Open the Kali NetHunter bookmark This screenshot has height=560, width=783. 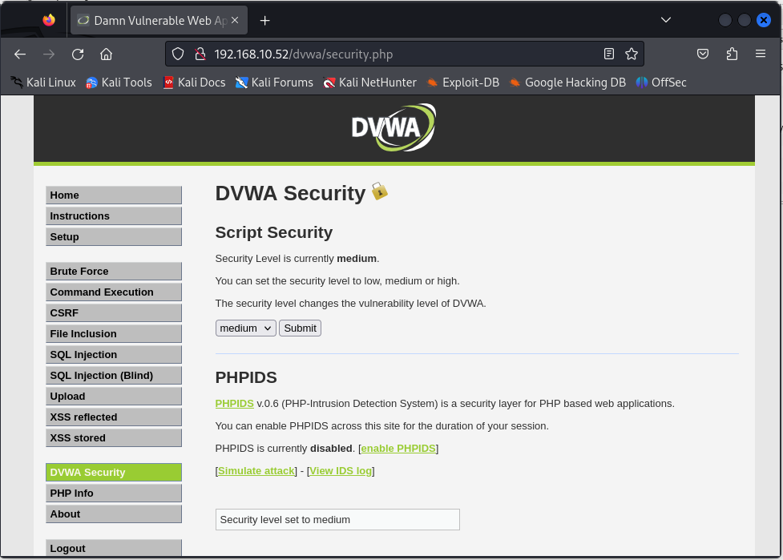[x=370, y=83]
